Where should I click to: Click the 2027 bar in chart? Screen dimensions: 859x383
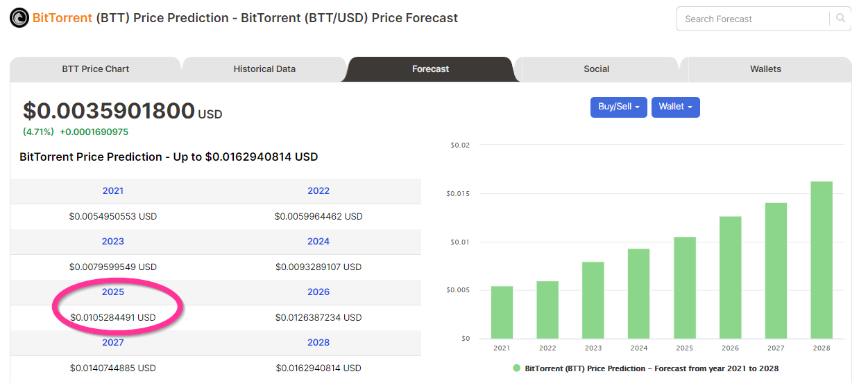point(776,271)
